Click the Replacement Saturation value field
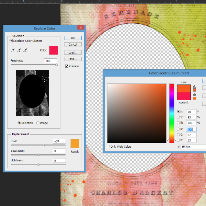Image resolution: width=206 pixels, height=206 pixels. (59, 151)
